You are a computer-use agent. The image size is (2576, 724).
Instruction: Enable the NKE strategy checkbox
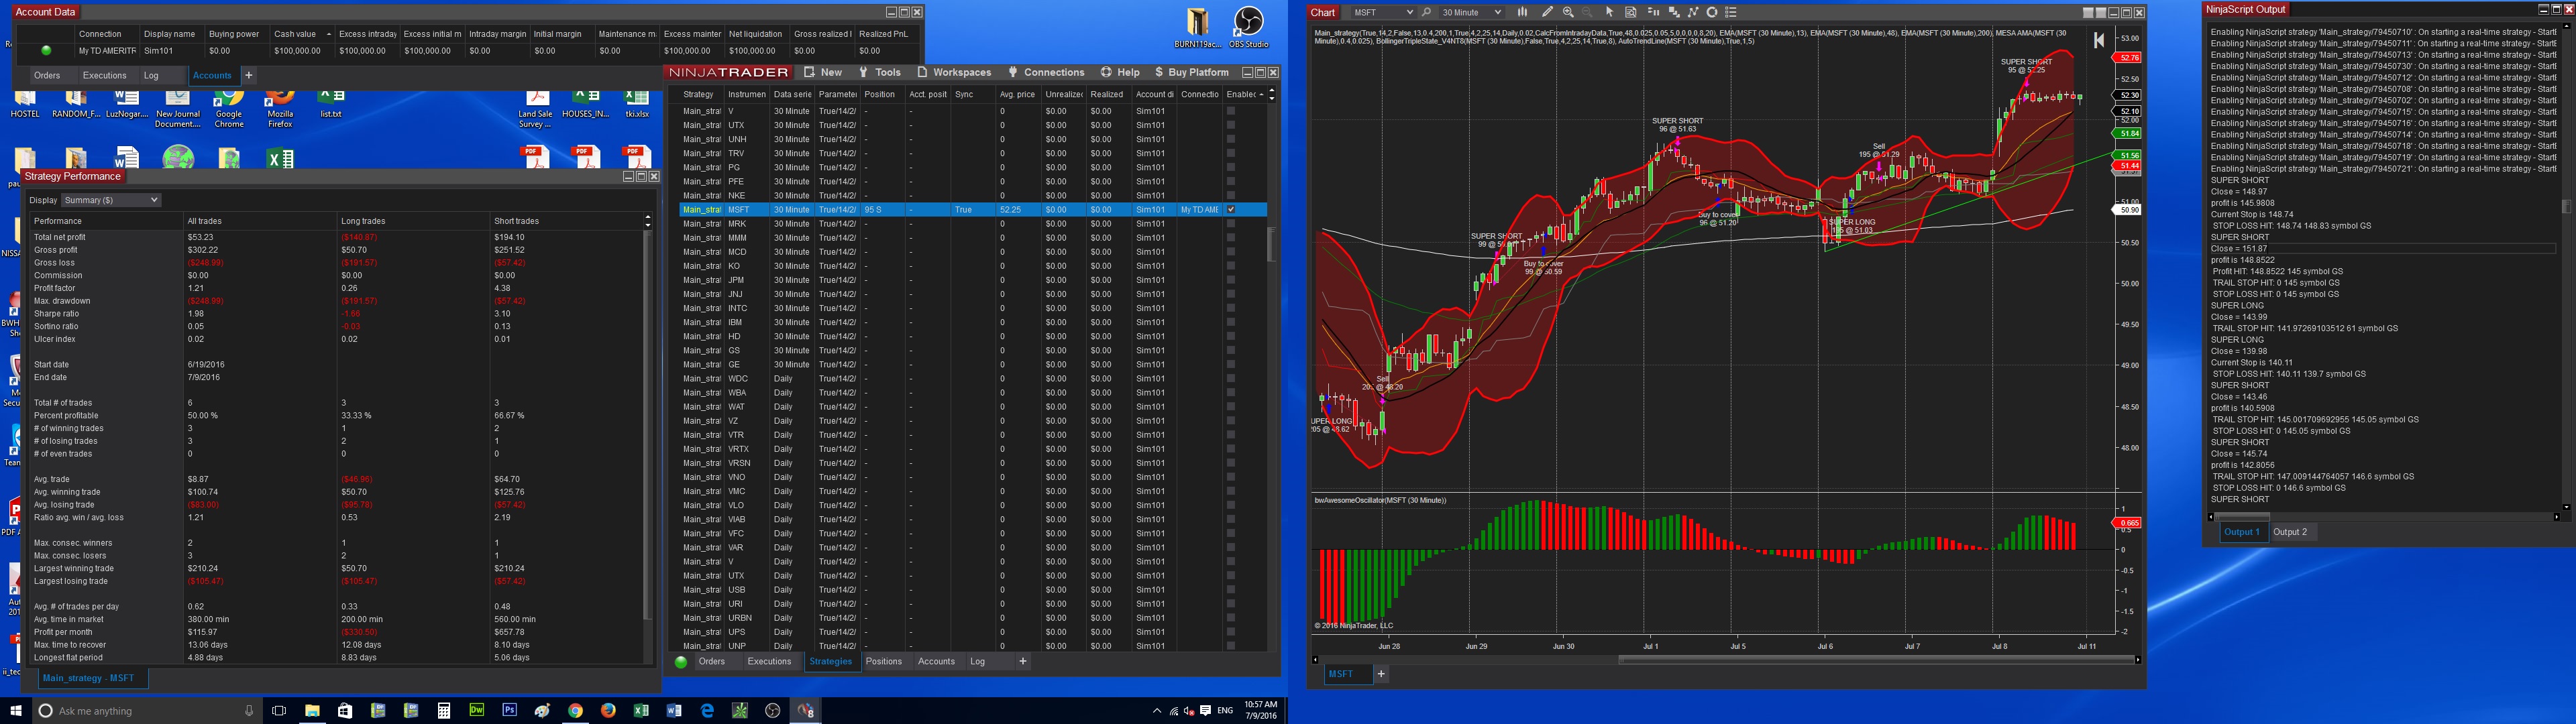coord(1230,196)
